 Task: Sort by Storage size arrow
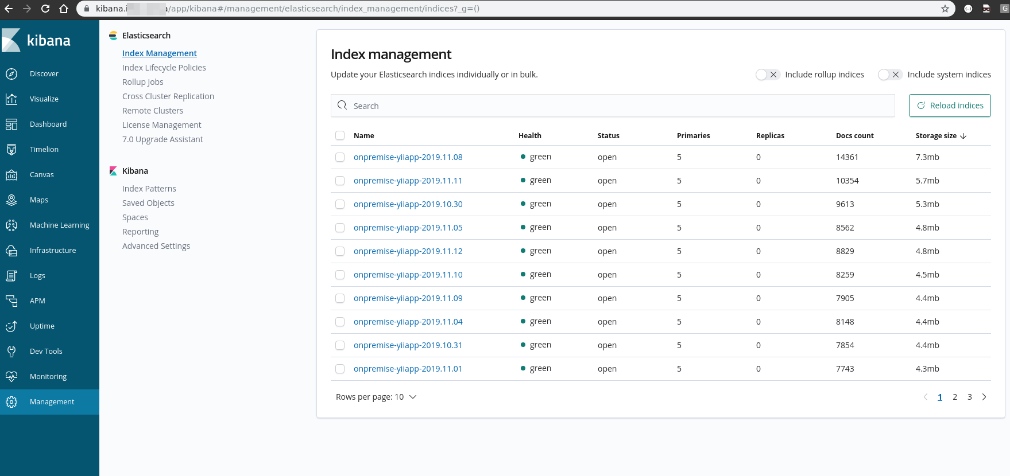click(963, 136)
